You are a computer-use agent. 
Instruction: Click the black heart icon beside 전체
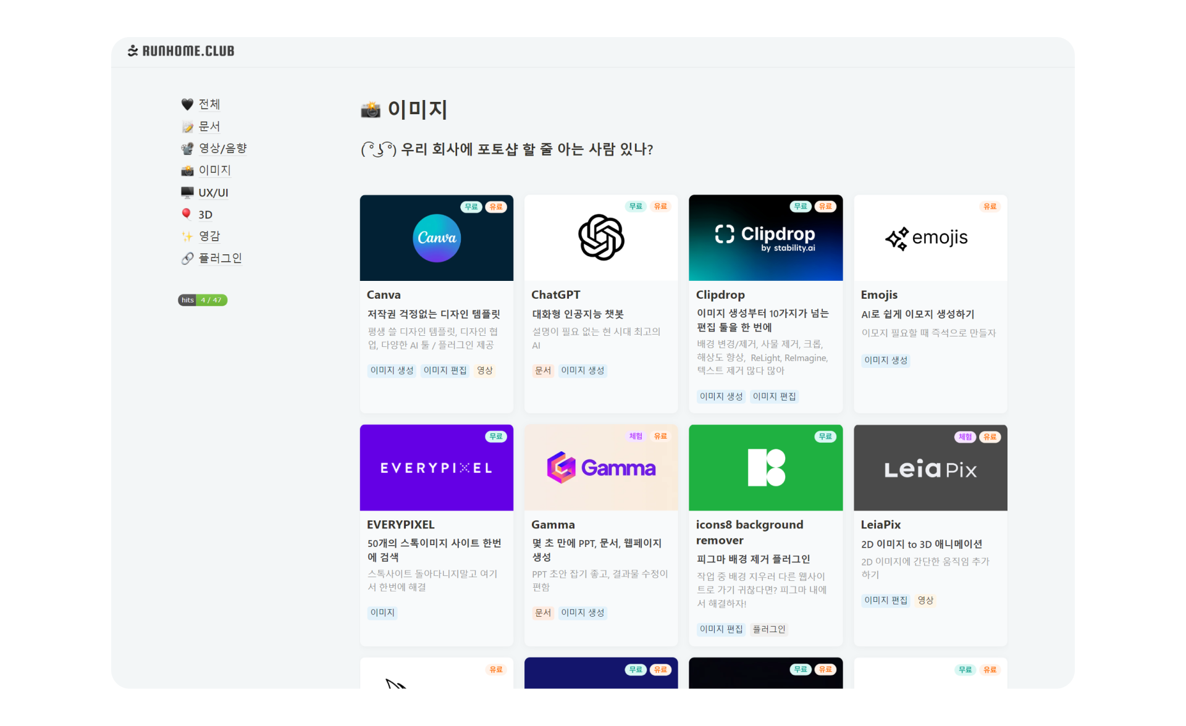click(x=187, y=104)
